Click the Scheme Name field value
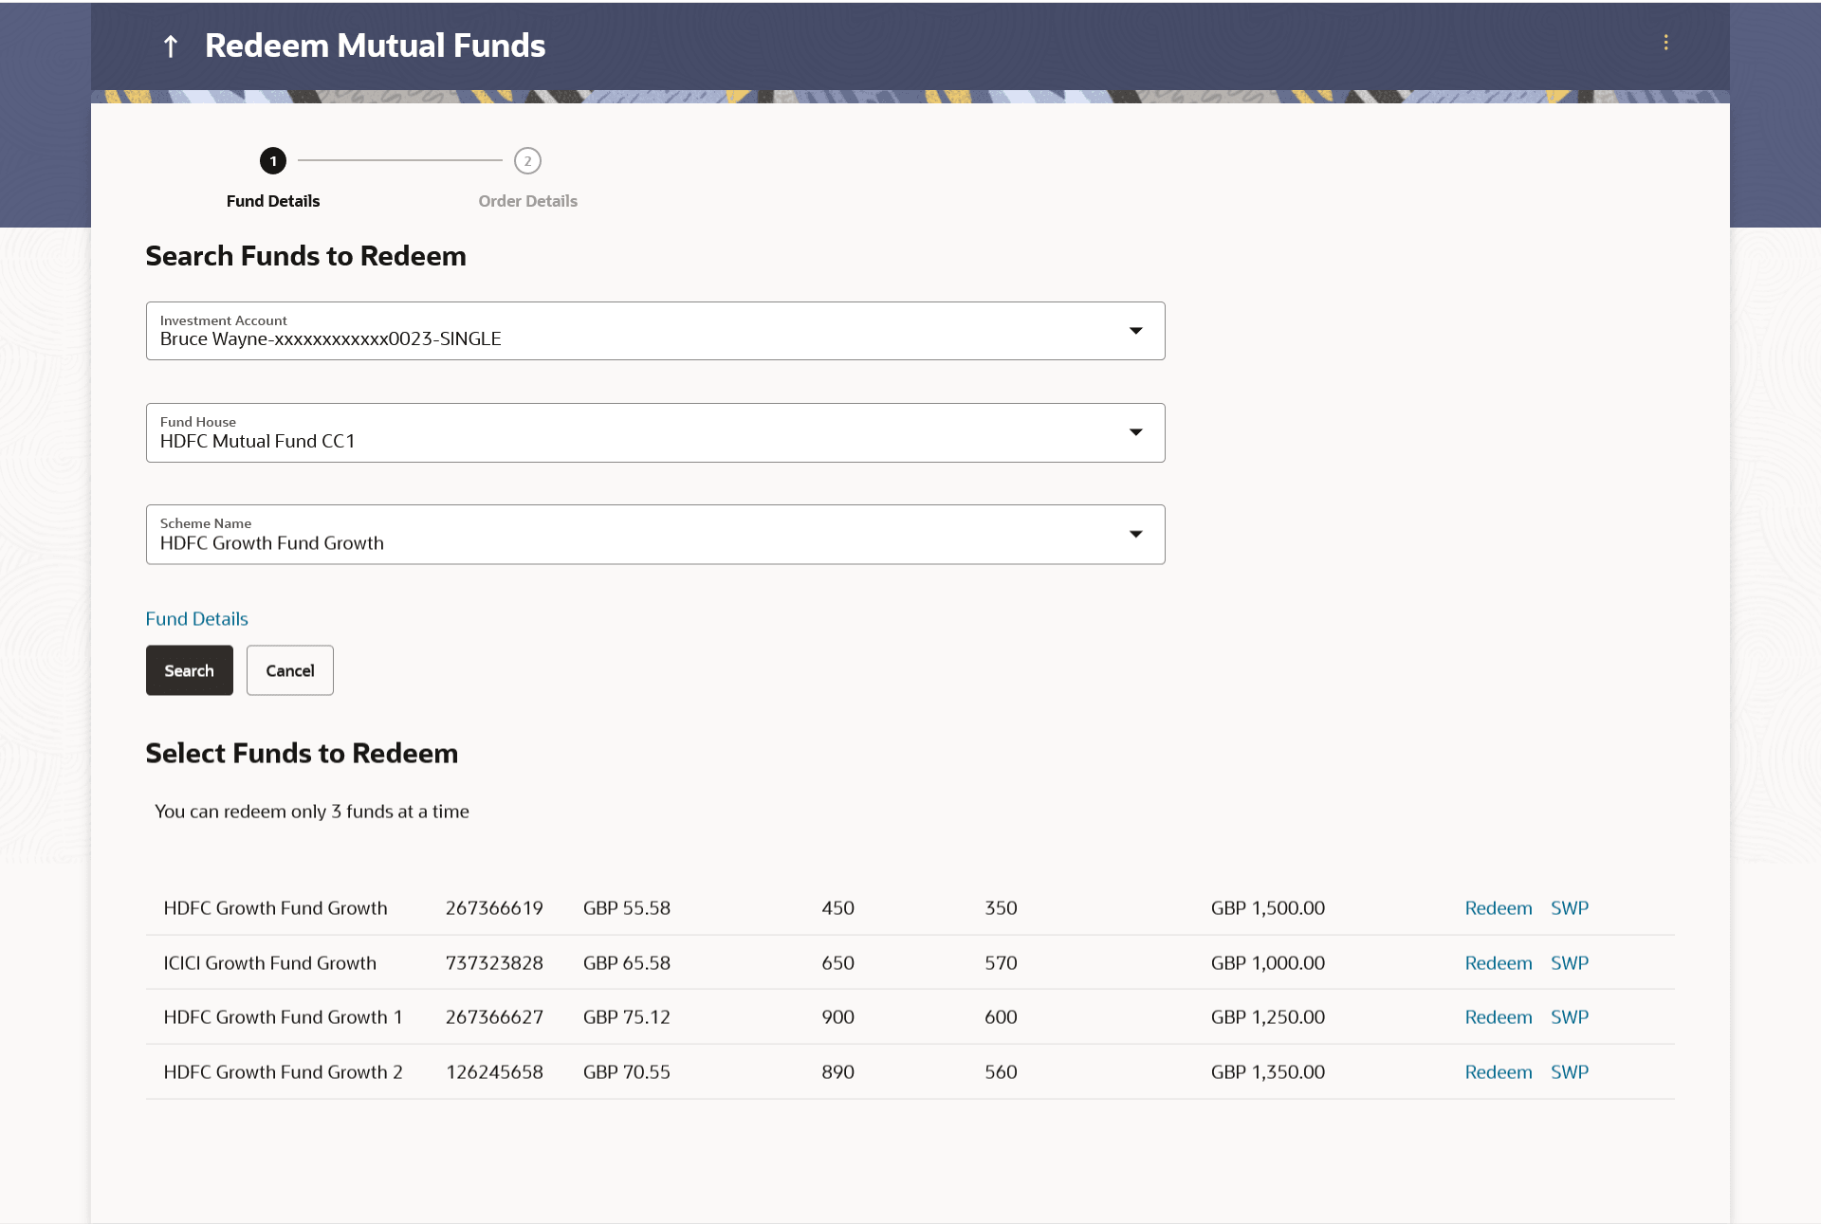Image resolution: width=1821 pixels, height=1224 pixels. tap(272, 543)
